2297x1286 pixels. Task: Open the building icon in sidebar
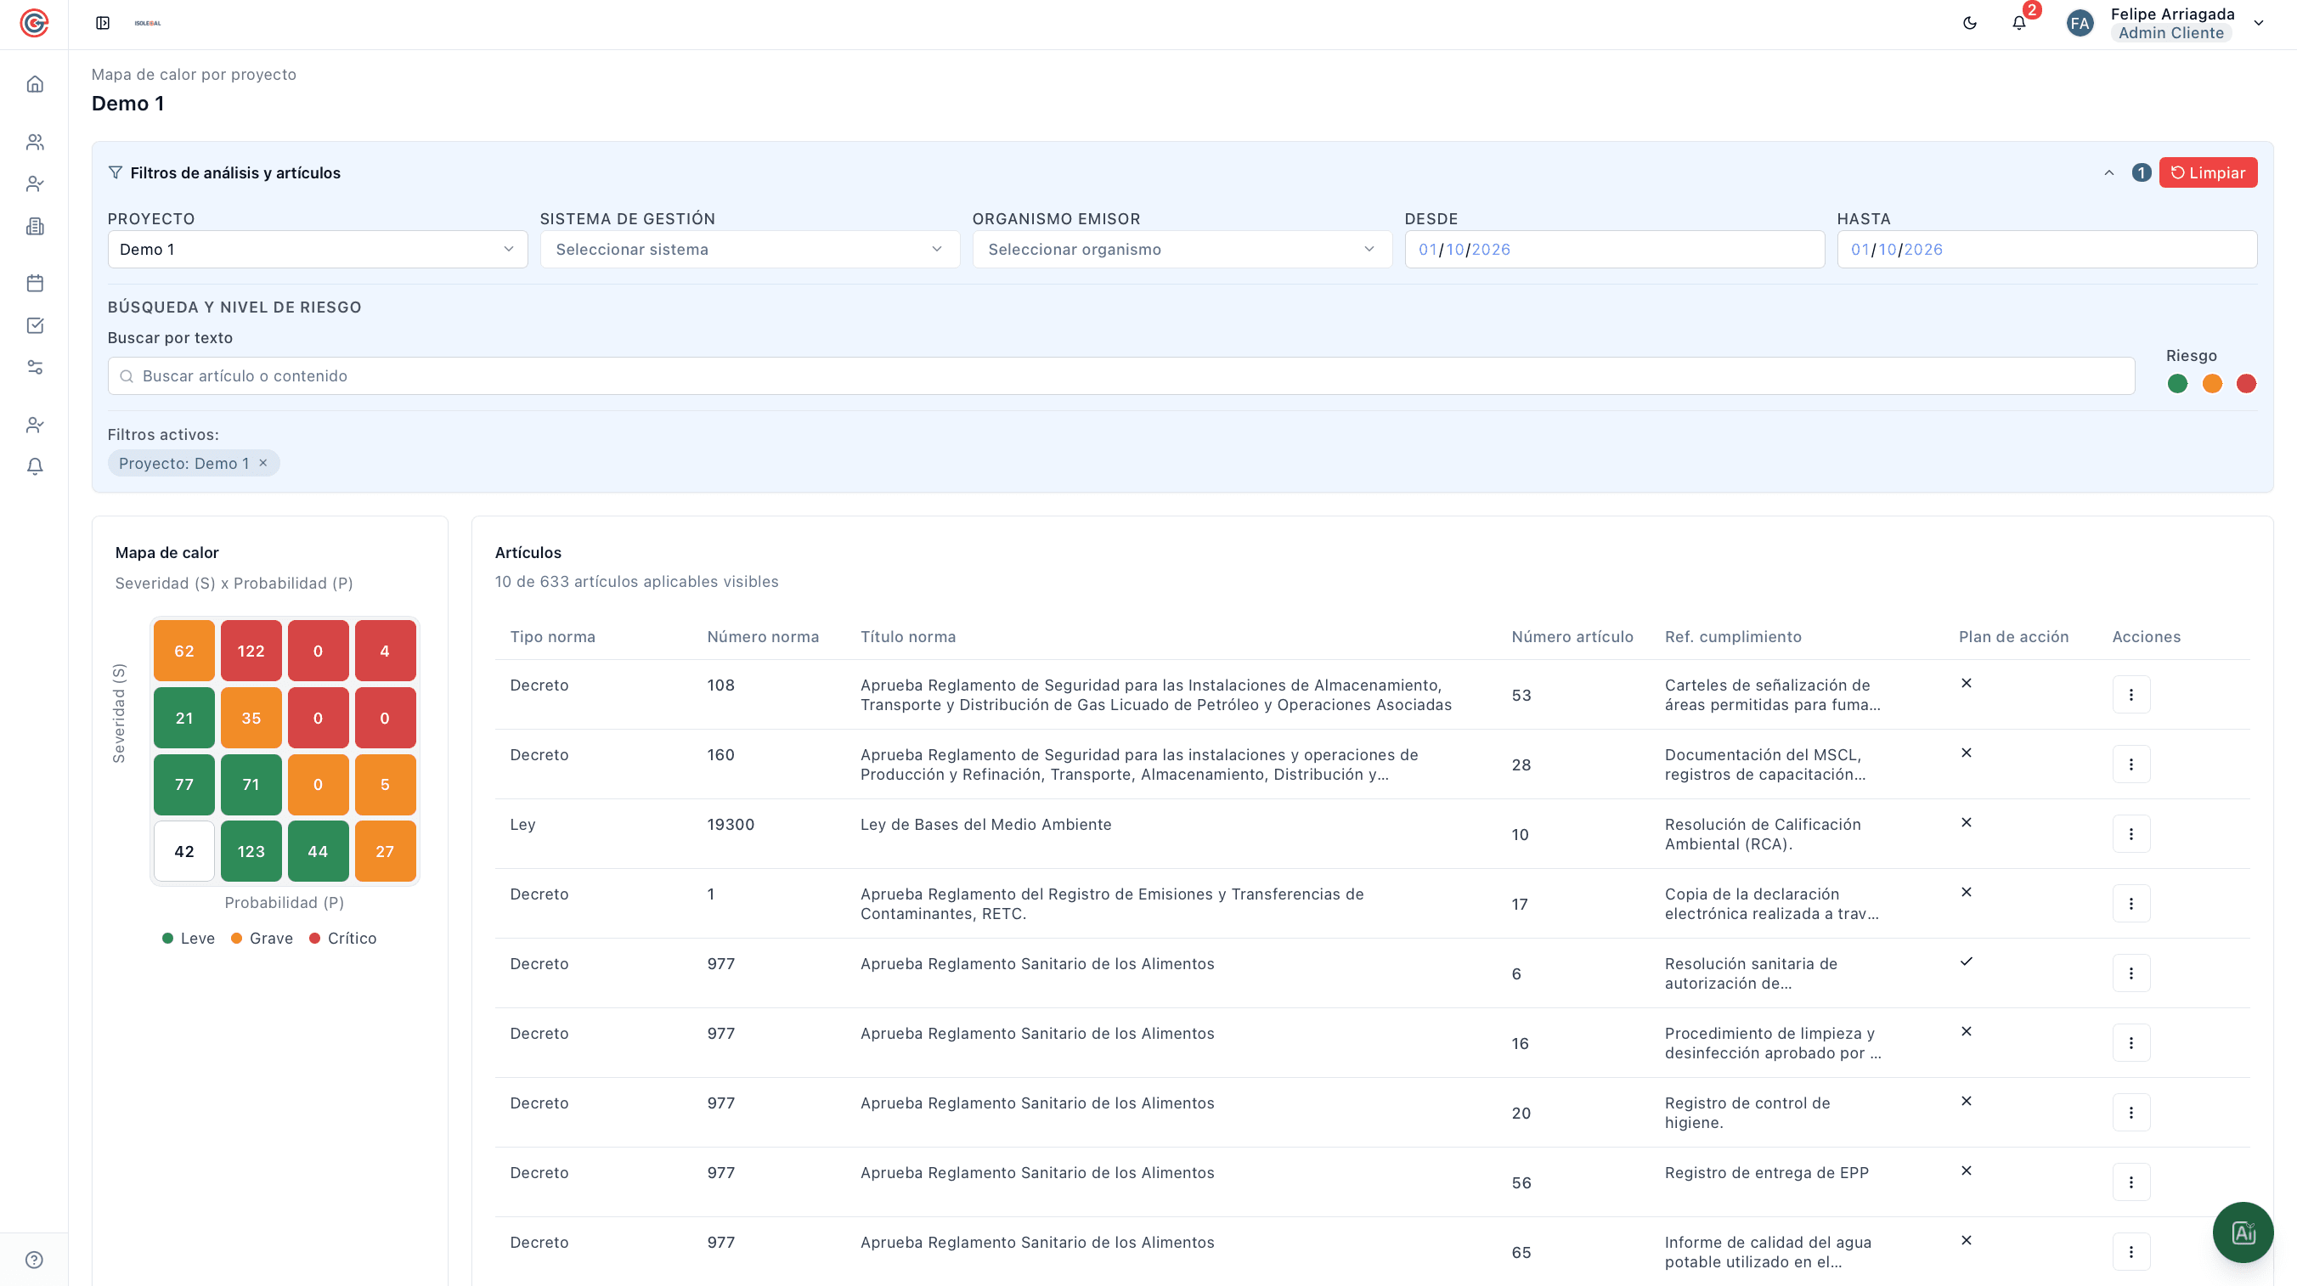tap(35, 227)
